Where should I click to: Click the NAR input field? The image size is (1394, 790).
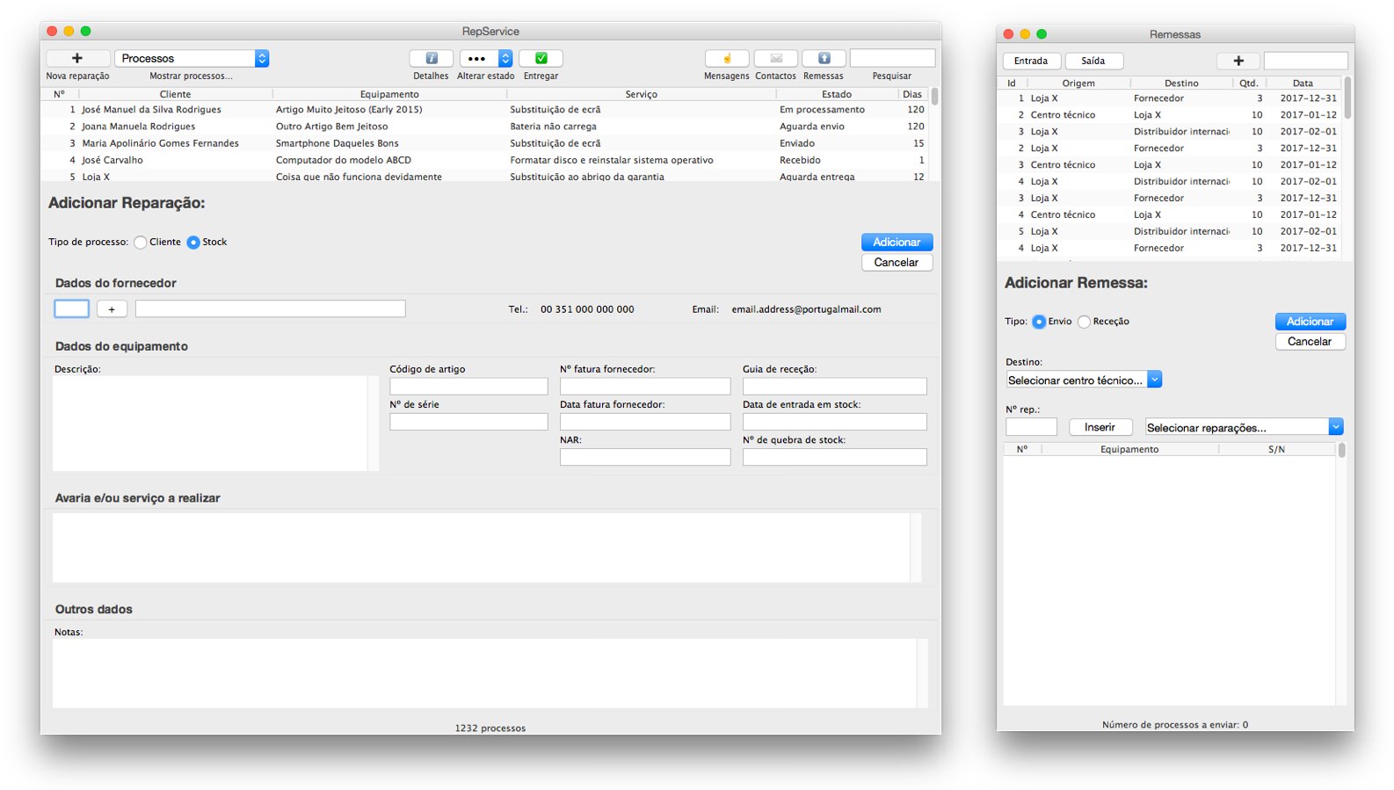coord(645,457)
